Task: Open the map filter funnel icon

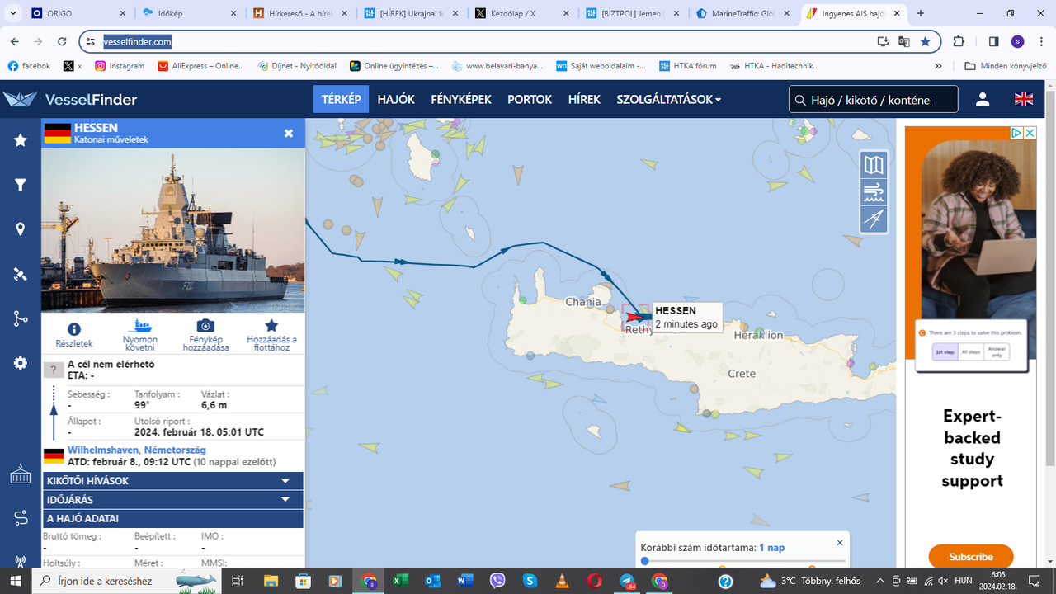Action: (21, 185)
